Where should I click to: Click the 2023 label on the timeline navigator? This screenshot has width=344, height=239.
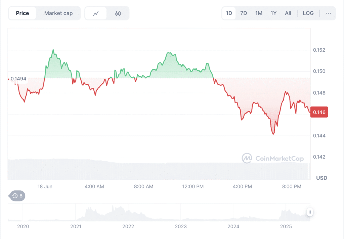(180, 227)
